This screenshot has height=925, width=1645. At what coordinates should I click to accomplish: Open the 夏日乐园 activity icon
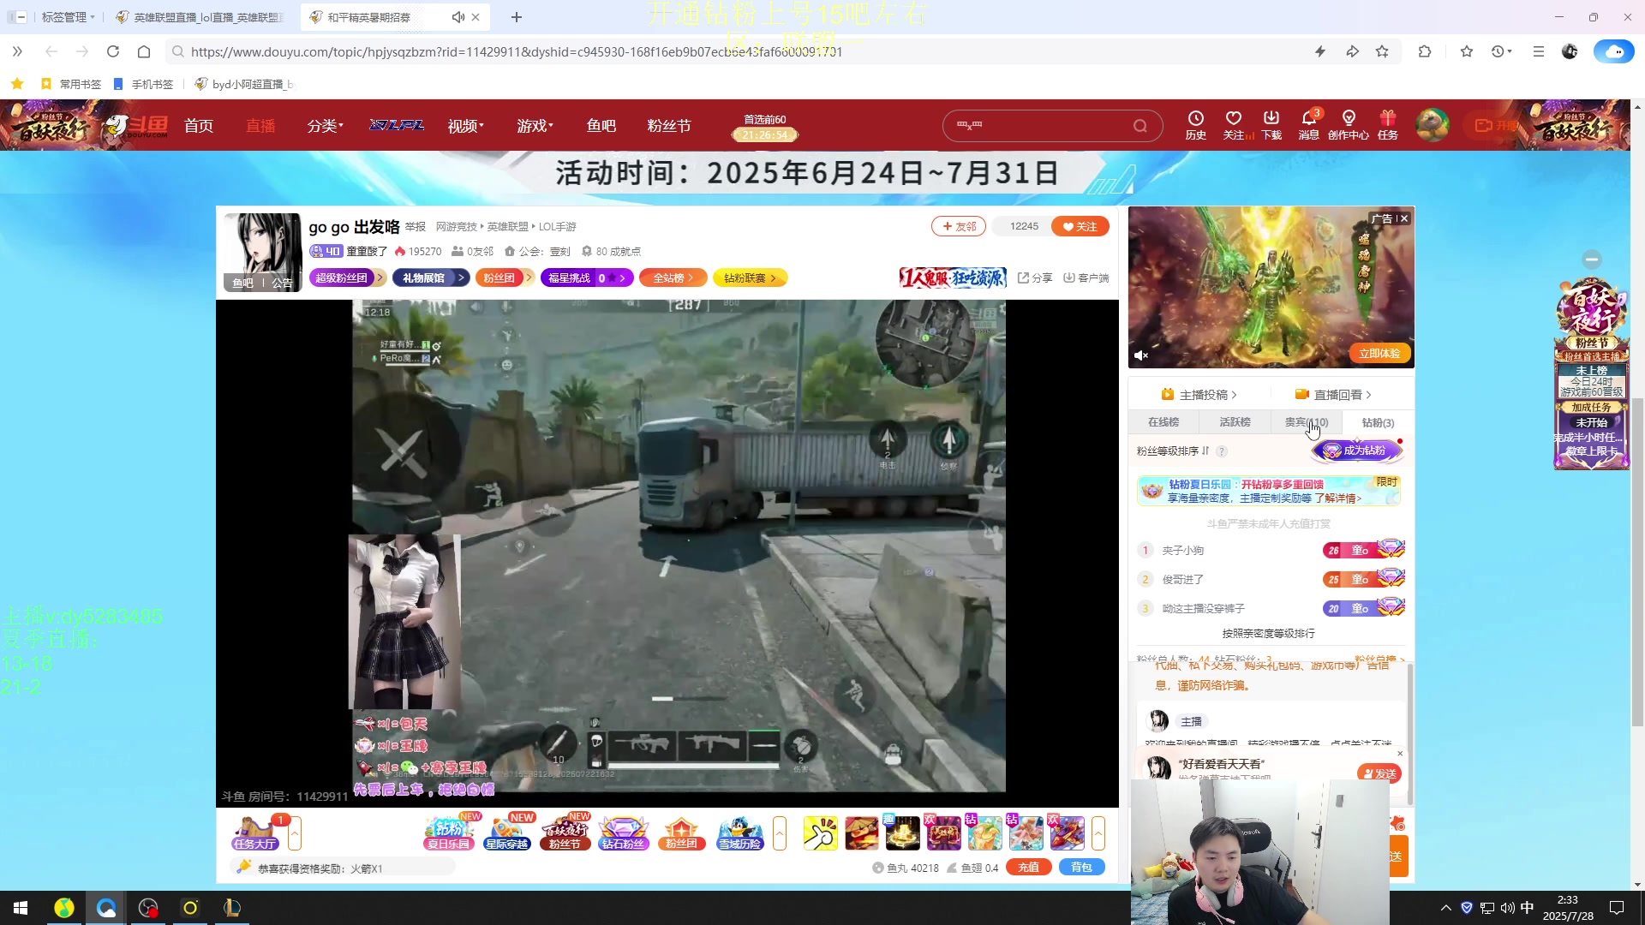pyautogui.click(x=449, y=832)
